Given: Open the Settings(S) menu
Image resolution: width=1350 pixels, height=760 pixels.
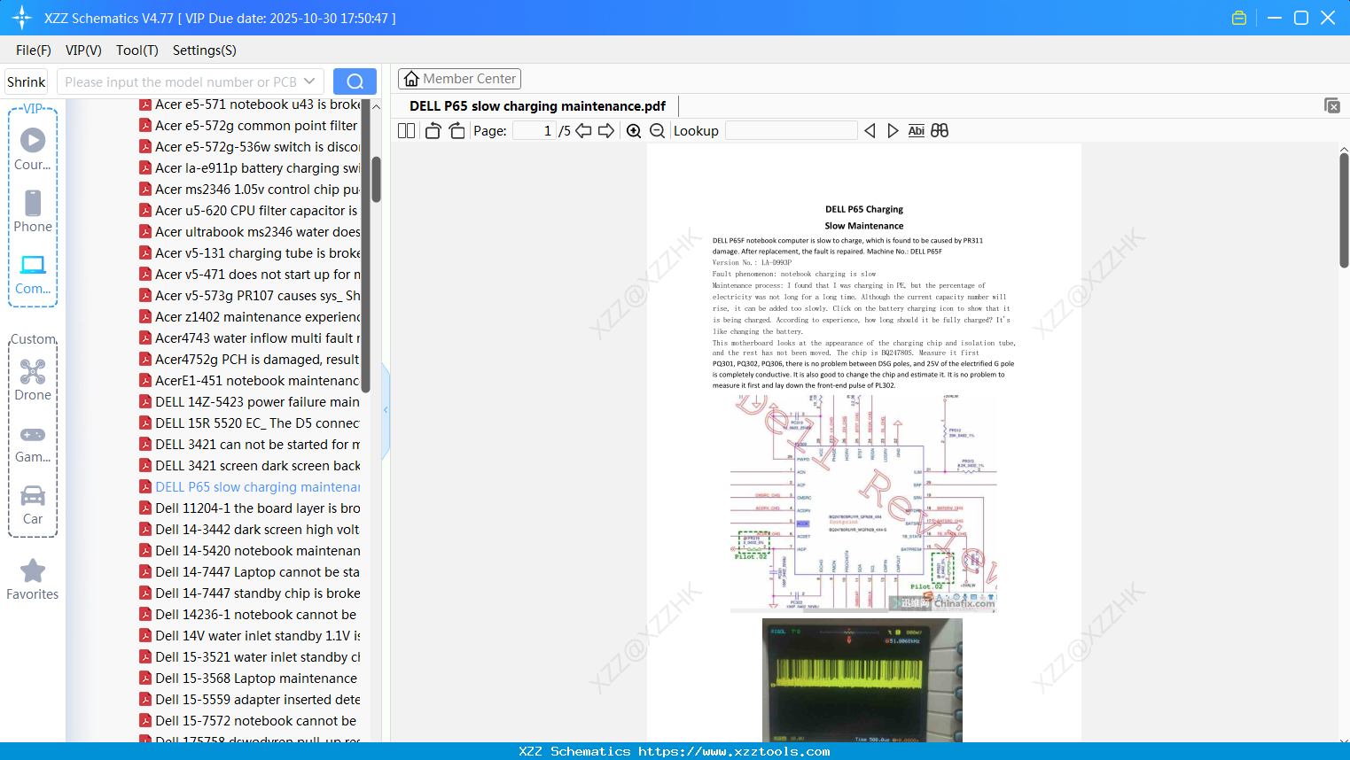Looking at the screenshot, I should pyautogui.click(x=205, y=50).
